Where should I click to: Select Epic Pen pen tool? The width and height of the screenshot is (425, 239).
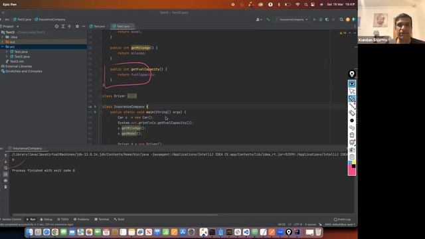point(352,99)
